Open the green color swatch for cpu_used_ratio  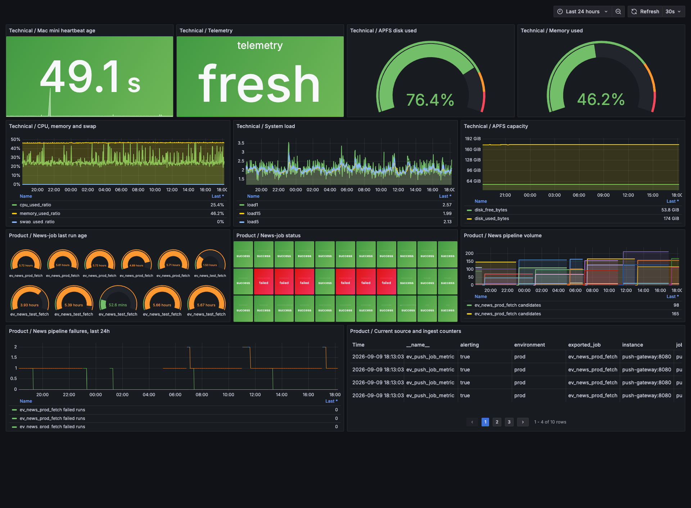(14, 205)
